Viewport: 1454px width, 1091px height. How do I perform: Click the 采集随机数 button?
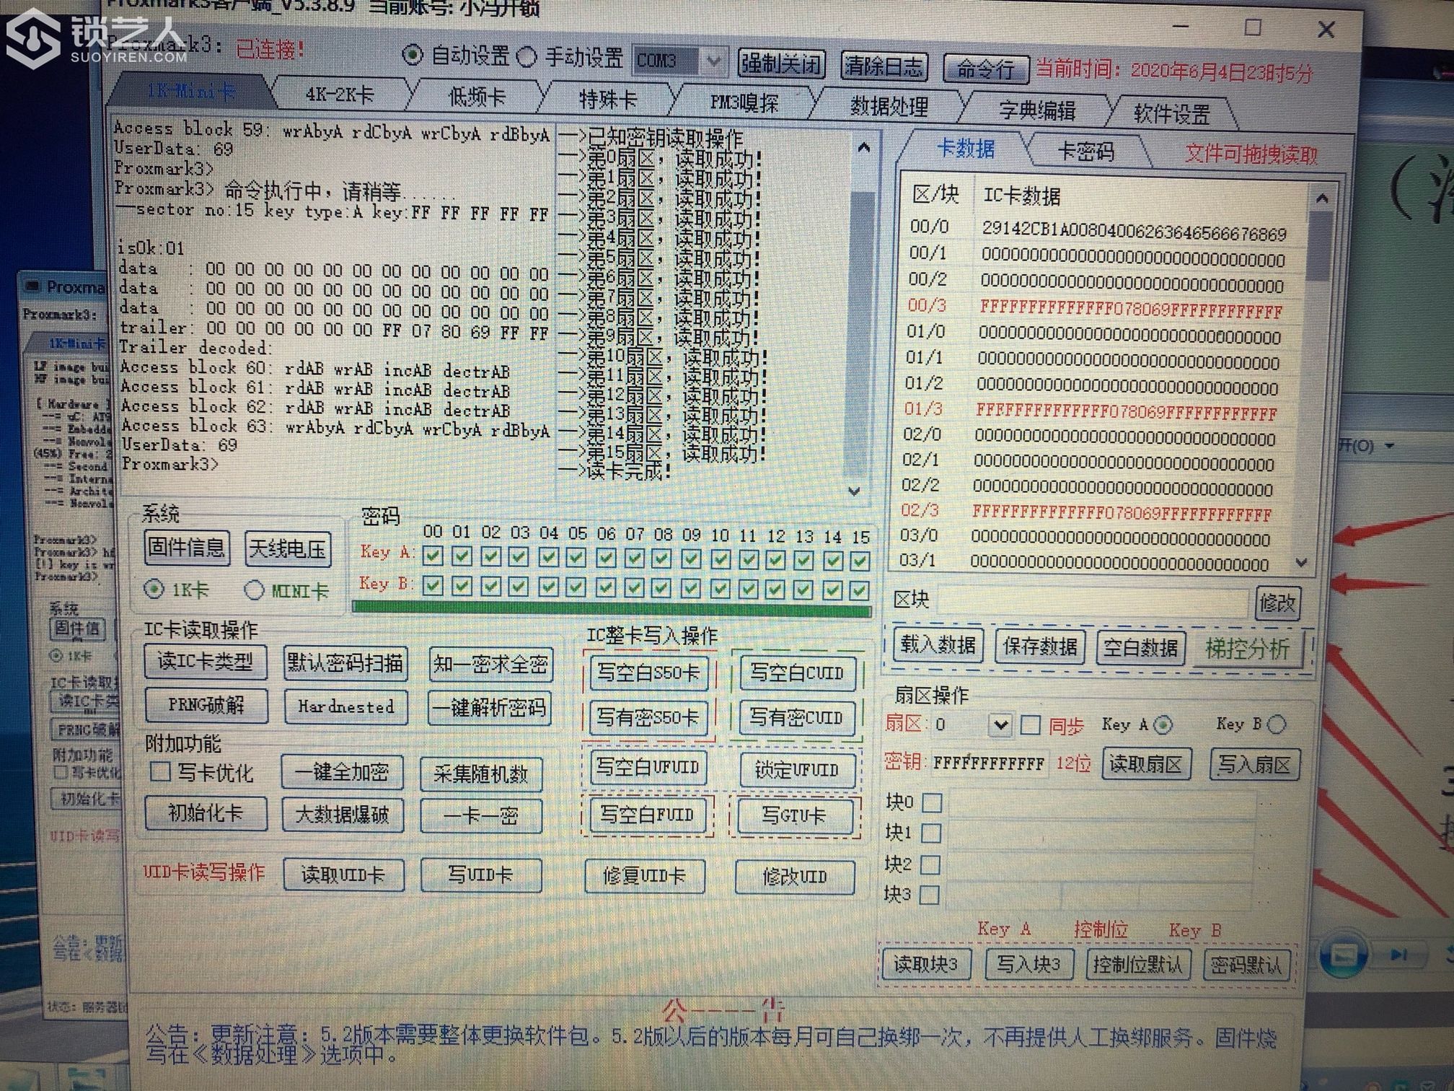[x=481, y=774]
